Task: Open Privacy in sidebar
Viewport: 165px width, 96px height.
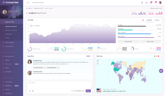Action: (x=7, y=38)
